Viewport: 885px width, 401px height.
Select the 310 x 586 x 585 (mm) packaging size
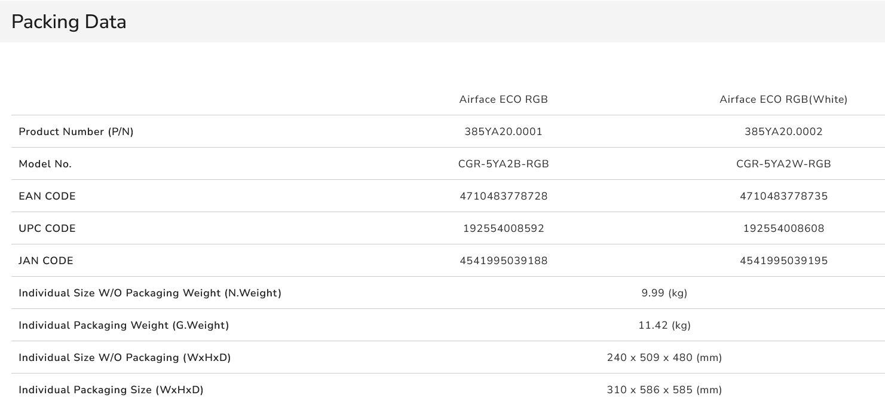pos(664,390)
